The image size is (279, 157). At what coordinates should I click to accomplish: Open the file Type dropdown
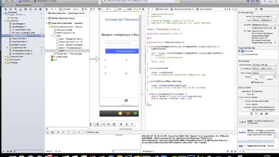tap(264, 20)
